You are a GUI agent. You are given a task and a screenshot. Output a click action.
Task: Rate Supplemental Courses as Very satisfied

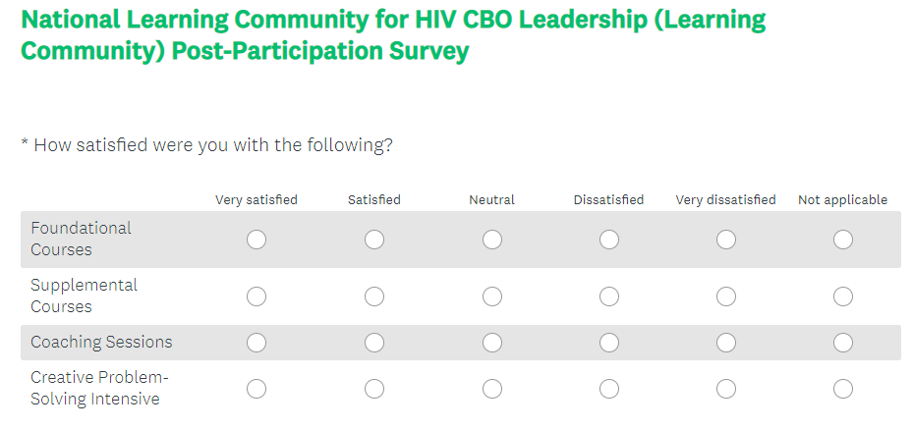pyautogui.click(x=256, y=296)
